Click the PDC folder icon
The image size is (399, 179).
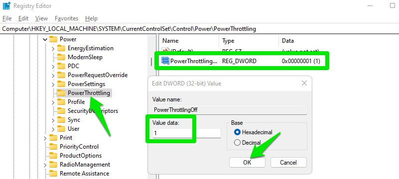point(61,66)
